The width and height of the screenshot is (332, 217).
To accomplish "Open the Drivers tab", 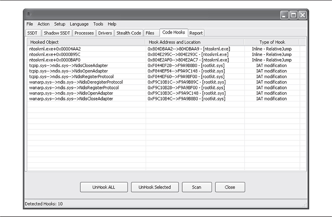I will point(105,33).
